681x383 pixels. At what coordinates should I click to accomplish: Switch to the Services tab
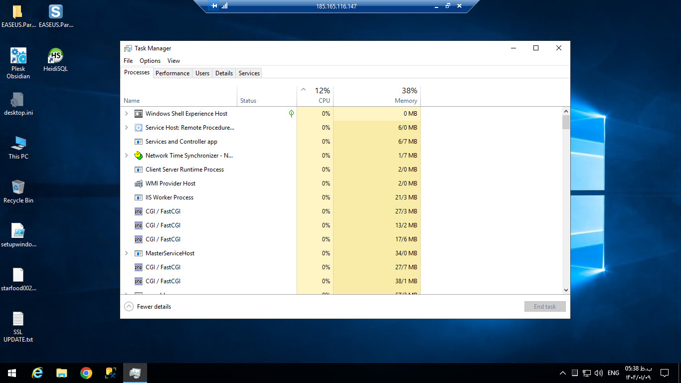click(249, 73)
